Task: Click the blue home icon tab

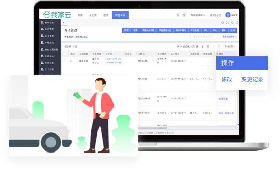Action: coord(63,23)
